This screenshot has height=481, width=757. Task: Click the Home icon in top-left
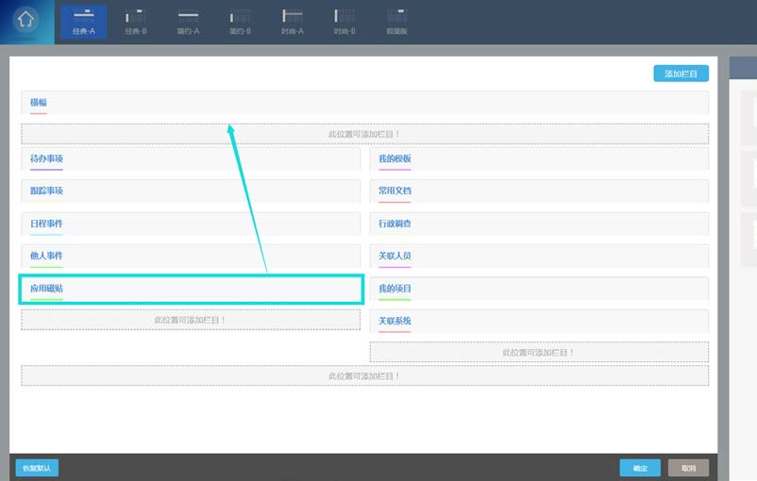(25, 20)
